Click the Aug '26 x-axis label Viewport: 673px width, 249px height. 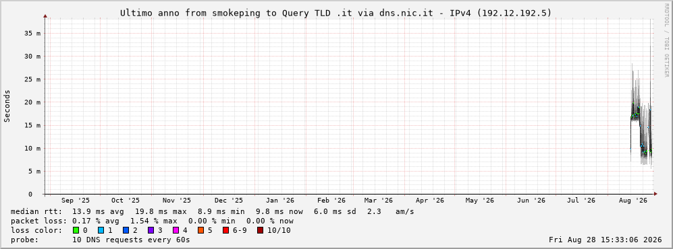click(633, 201)
